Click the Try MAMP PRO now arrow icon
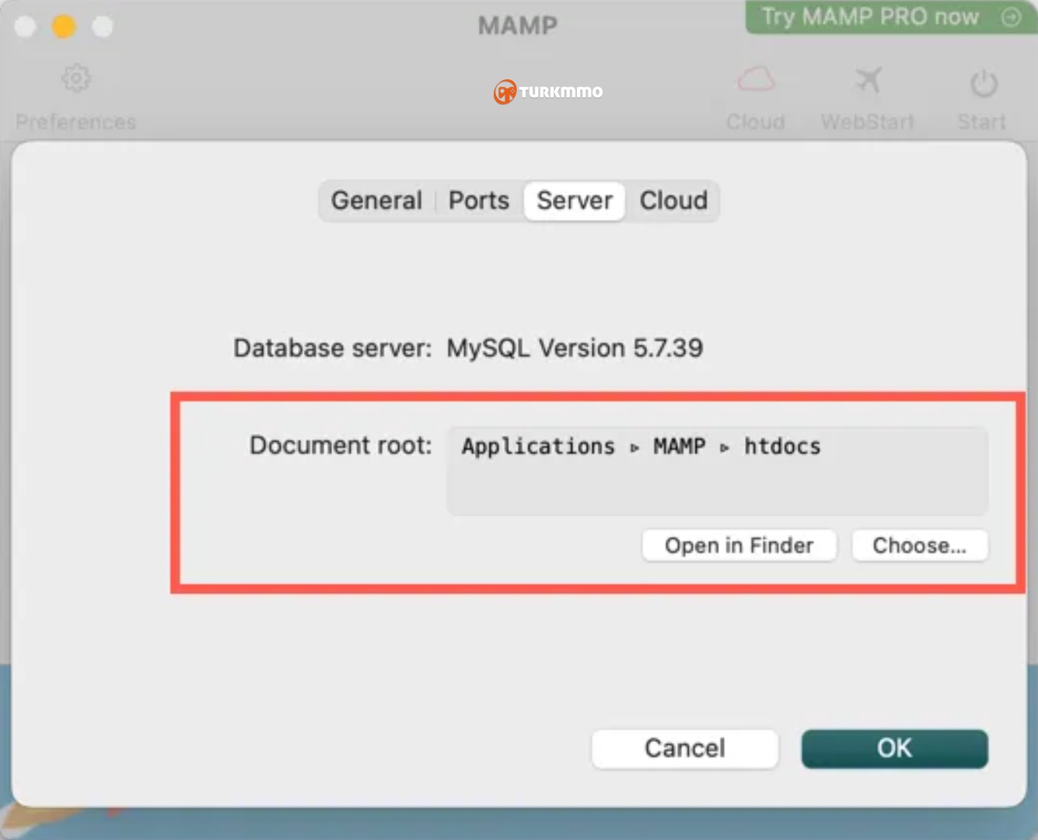 point(1011,16)
